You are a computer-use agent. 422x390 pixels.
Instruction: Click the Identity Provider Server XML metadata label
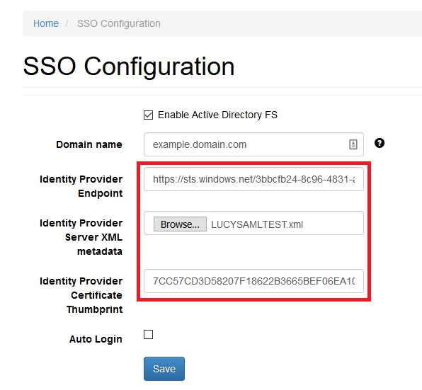coord(81,237)
